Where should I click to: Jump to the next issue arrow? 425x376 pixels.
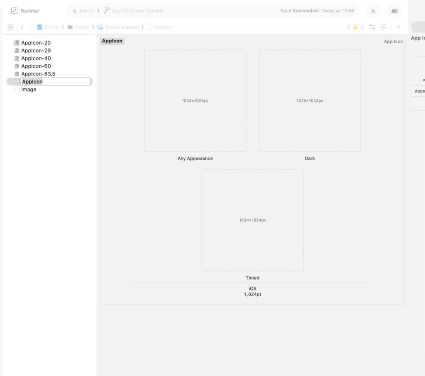[x=362, y=27]
